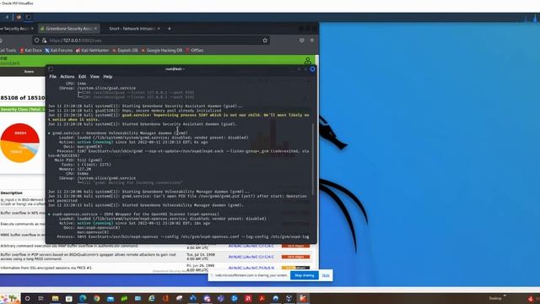Click the shield icon in the browser toolbar
This screenshot has height=304, width=540.
click(x=302, y=41)
